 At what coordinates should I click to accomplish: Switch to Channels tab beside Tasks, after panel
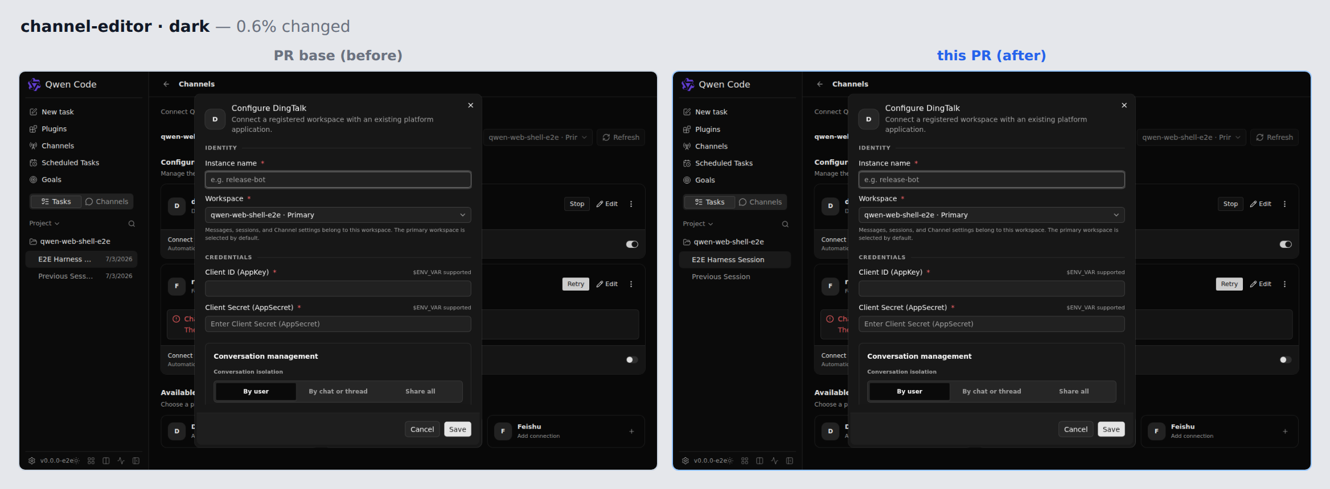pos(760,202)
